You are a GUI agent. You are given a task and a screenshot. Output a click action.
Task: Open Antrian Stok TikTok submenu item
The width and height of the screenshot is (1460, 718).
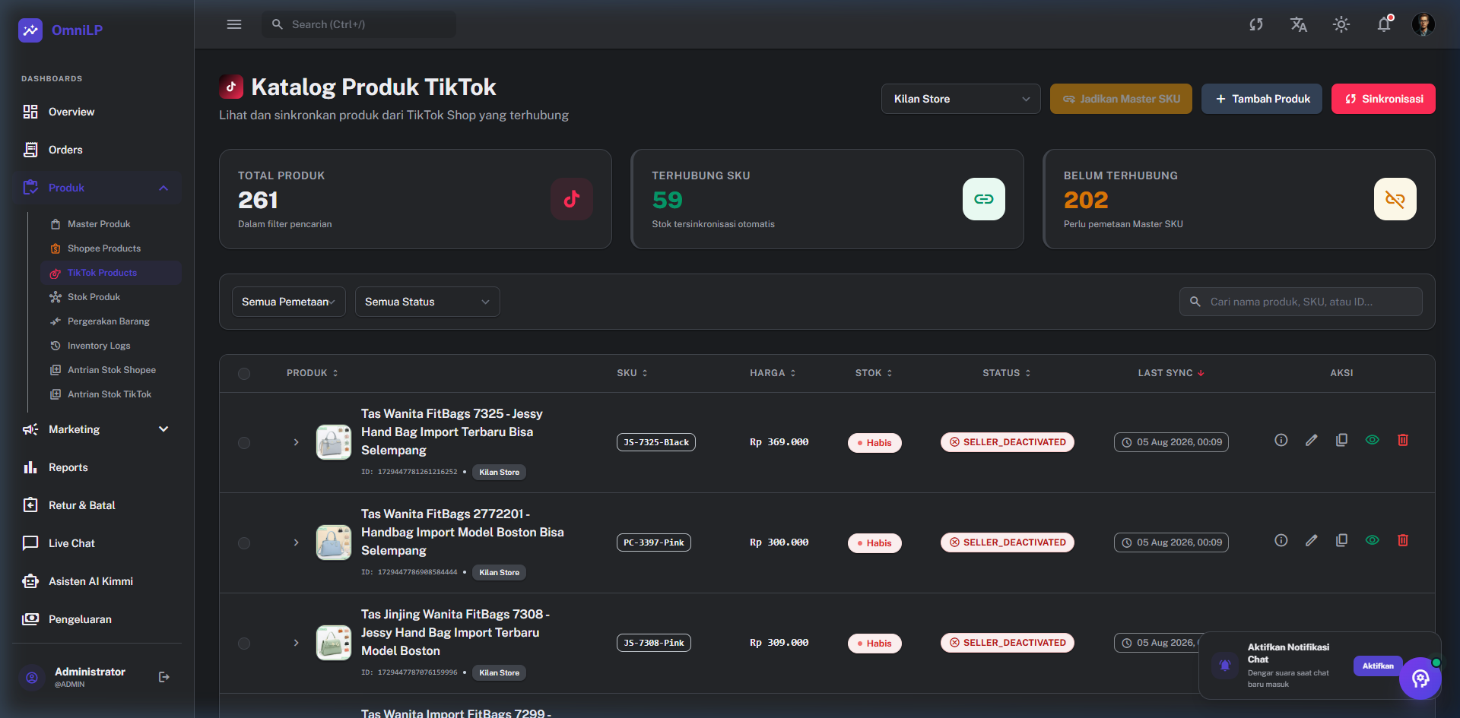coord(111,394)
